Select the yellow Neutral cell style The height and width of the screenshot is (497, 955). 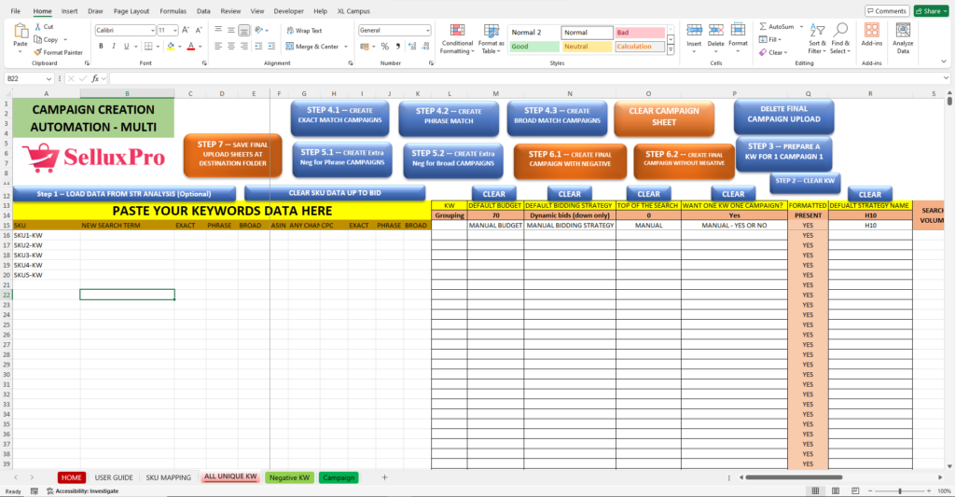click(x=587, y=47)
